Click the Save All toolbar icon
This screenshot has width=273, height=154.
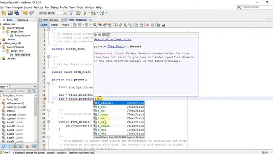click(x=17, y=13)
